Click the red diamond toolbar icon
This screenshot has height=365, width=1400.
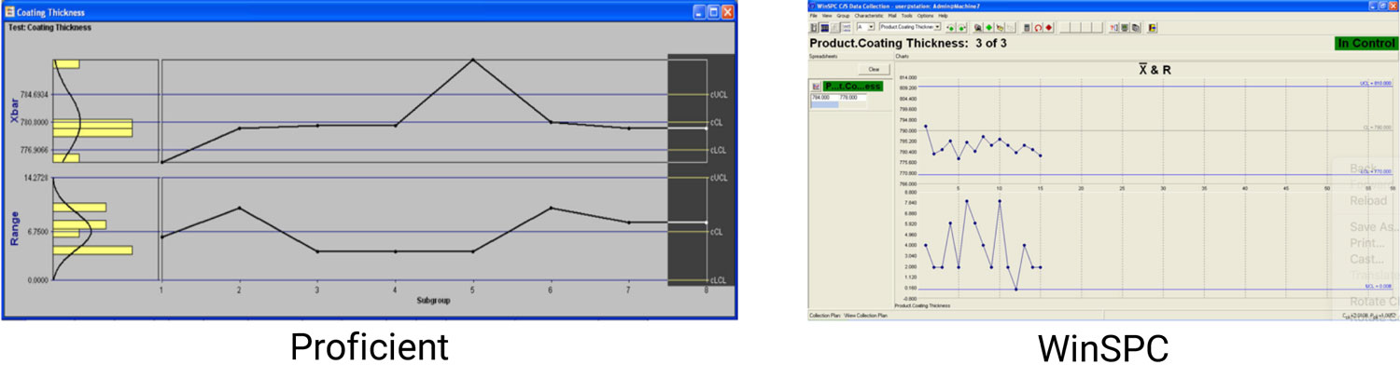click(x=1049, y=27)
